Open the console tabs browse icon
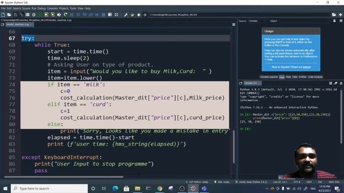The image size is (344, 193). (241, 83)
